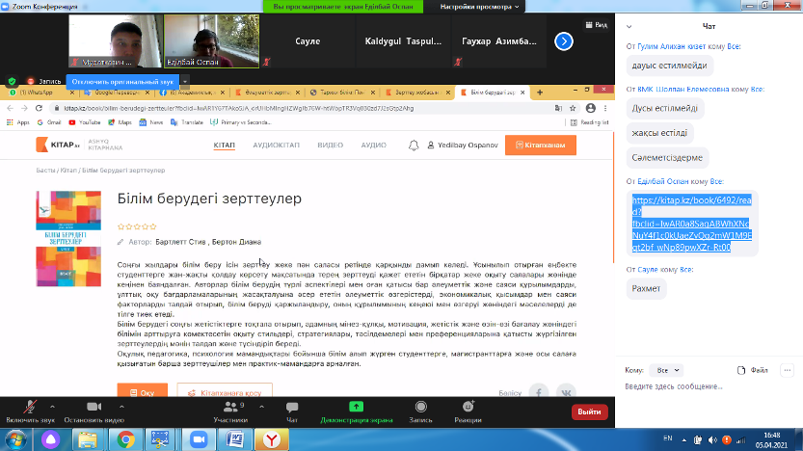
Task: Open Microsoft Word from the taskbar
Action: coord(235,438)
